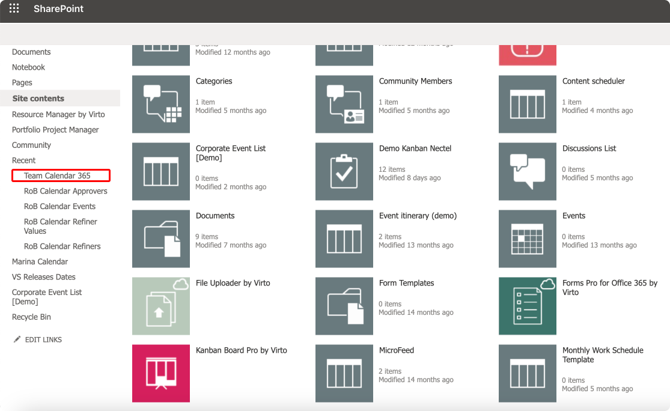Click the pencil icon beside EDIT LINKS

click(x=17, y=339)
